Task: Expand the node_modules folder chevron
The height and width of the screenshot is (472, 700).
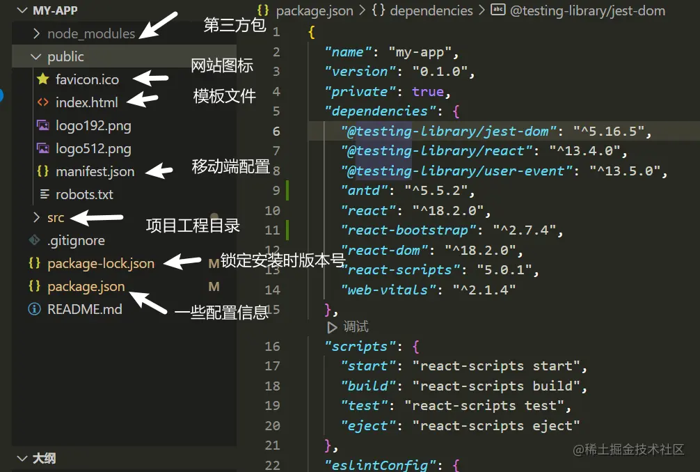Action: click(37, 33)
